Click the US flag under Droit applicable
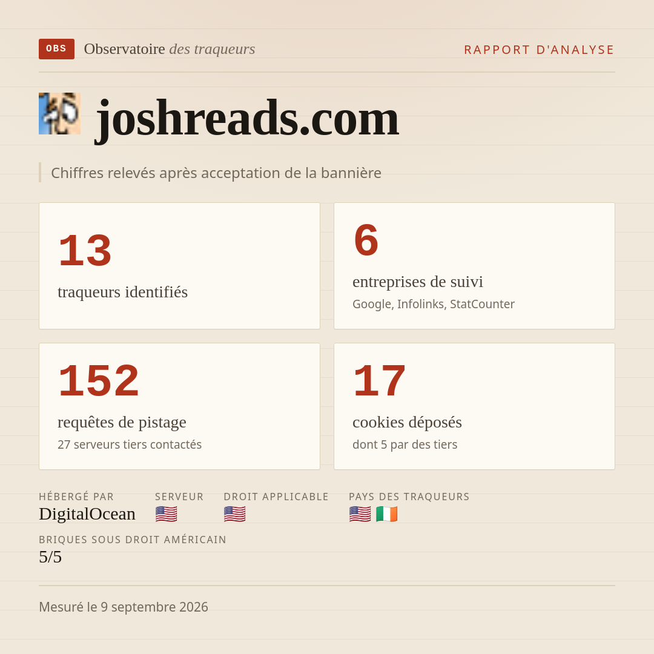The width and height of the screenshot is (654, 654). point(234,514)
